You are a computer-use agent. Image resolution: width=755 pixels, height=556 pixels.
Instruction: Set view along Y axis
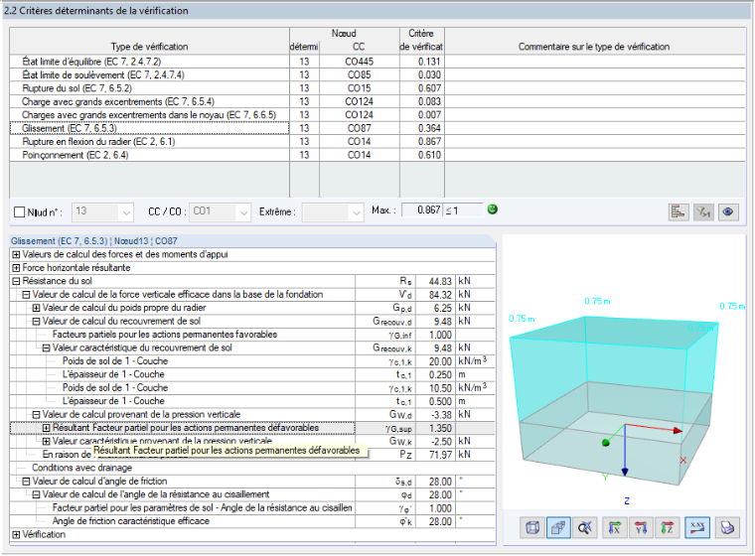[x=641, y=527]
